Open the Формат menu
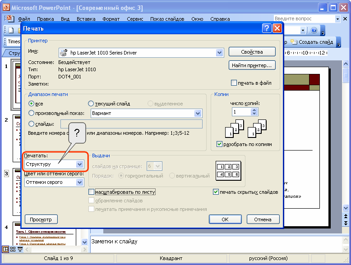Viewport: 351px width, 265px height. [x=111, y=19]
